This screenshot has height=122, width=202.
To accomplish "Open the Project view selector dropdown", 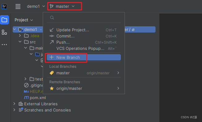I will coord(24,20).
